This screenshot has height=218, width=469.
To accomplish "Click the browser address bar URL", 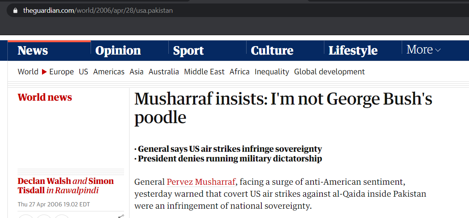I will (x=98, y=10).
